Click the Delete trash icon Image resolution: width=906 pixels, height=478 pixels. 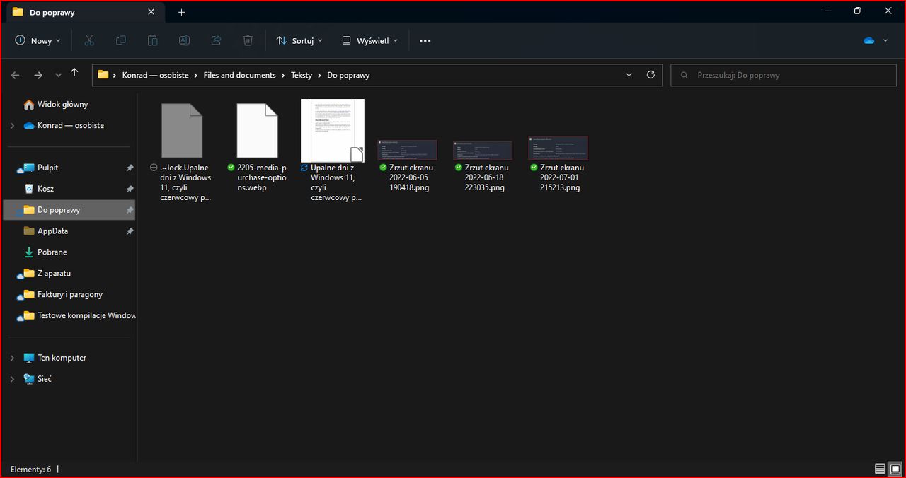248,40
